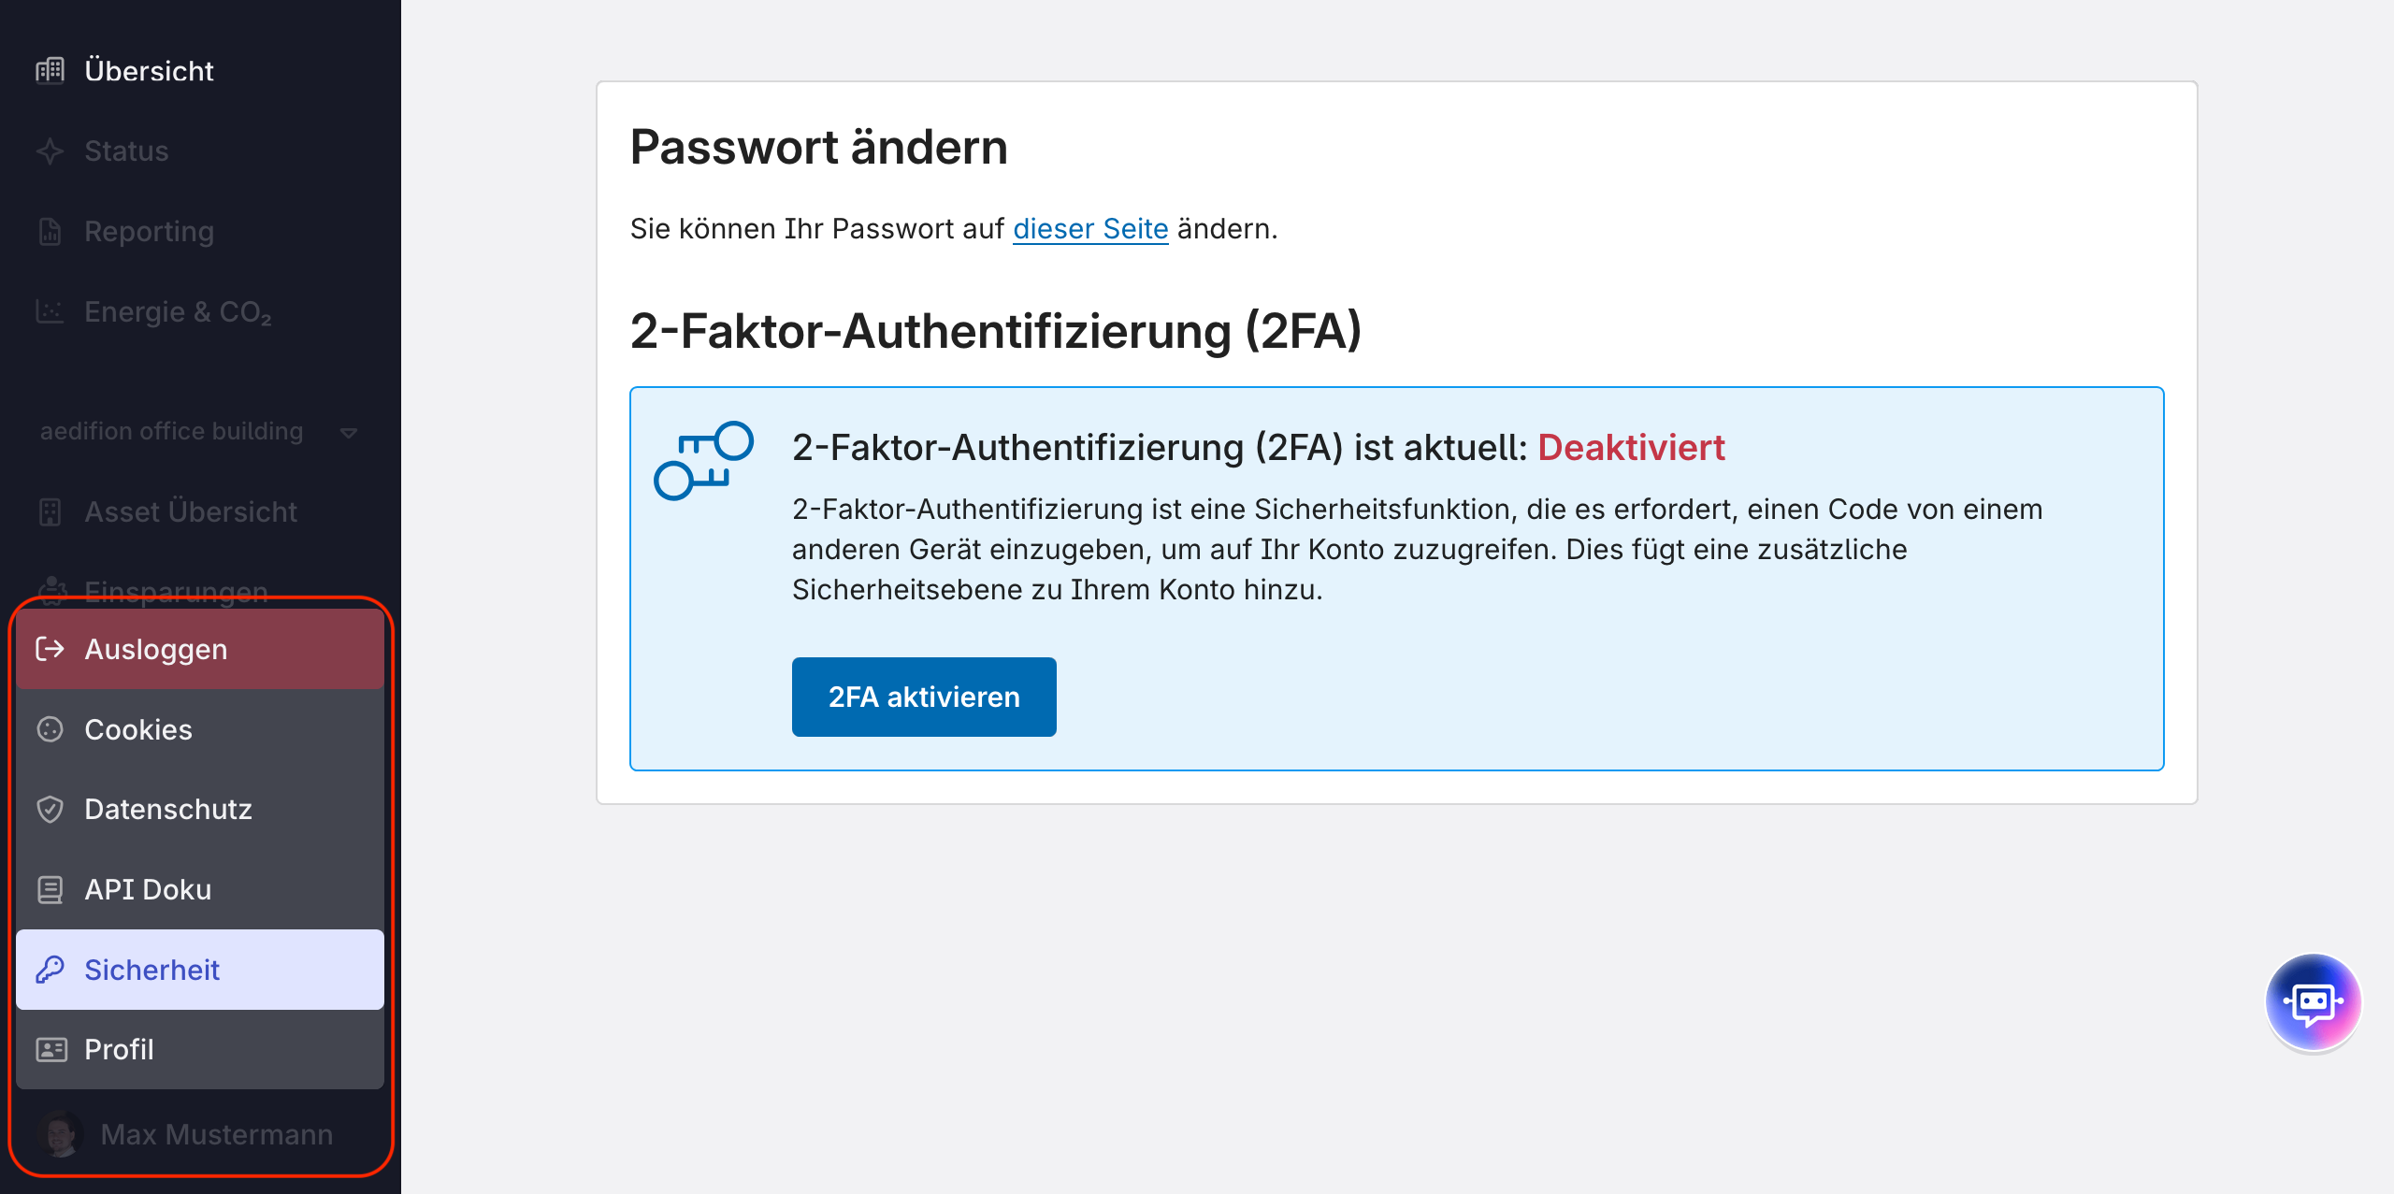This screenshot has height=1194, width=2394.
Task: Open the Max Mustermann user menu
Action: 216,1134
